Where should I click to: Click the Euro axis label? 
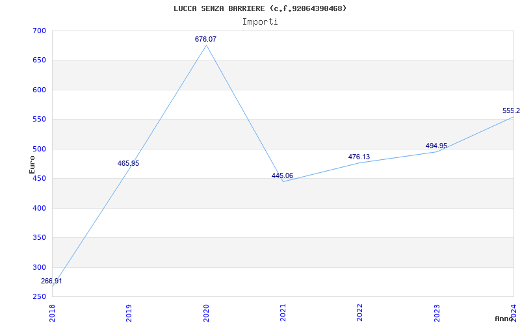click(x=32, y=165)
